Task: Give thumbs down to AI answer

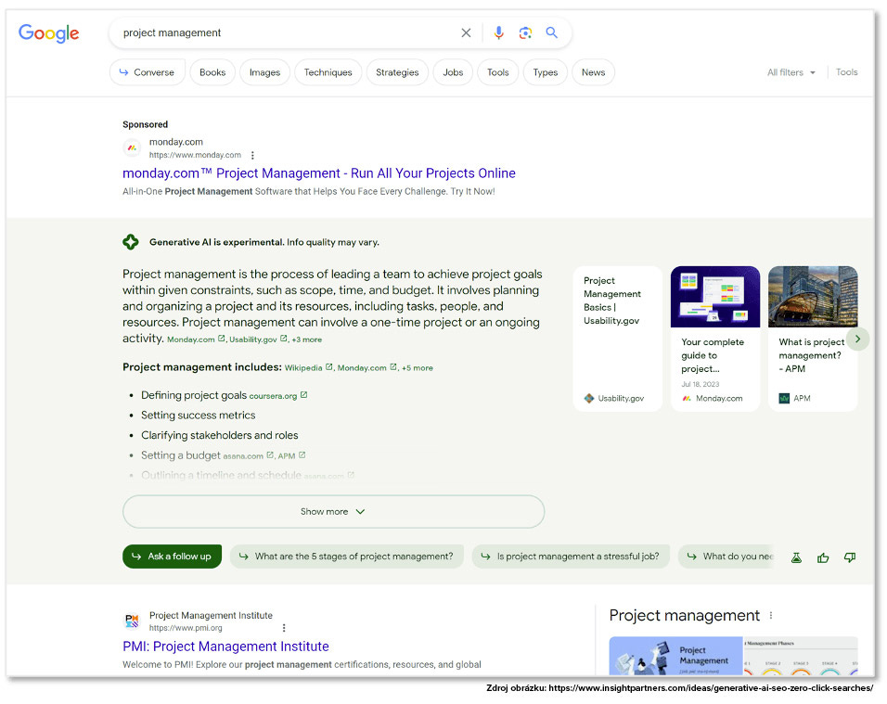Action: [x=850, y=557]
